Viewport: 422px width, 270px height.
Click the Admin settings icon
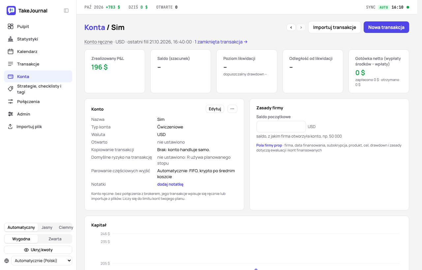(11, 114)
